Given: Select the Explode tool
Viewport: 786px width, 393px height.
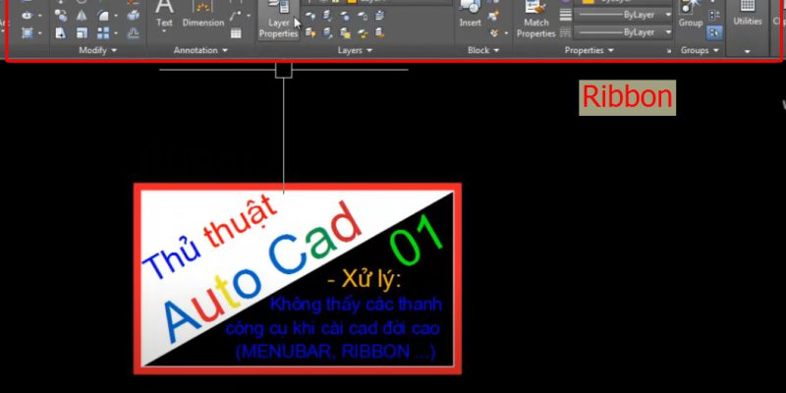Looking at the screenshot, I should [133, 16].
